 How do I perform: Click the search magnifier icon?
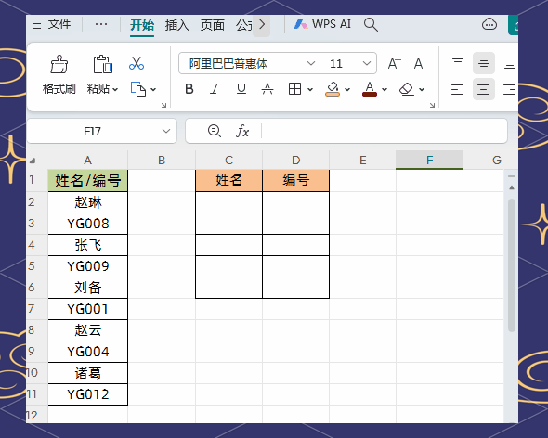pyautogui.click(x=371, y=24)
